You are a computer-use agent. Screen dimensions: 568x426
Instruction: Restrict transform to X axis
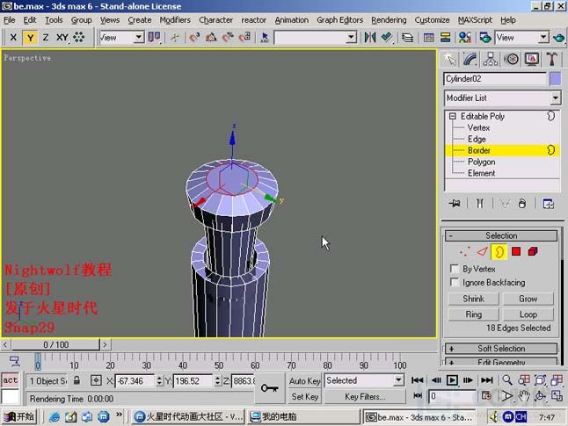(13, 37)
